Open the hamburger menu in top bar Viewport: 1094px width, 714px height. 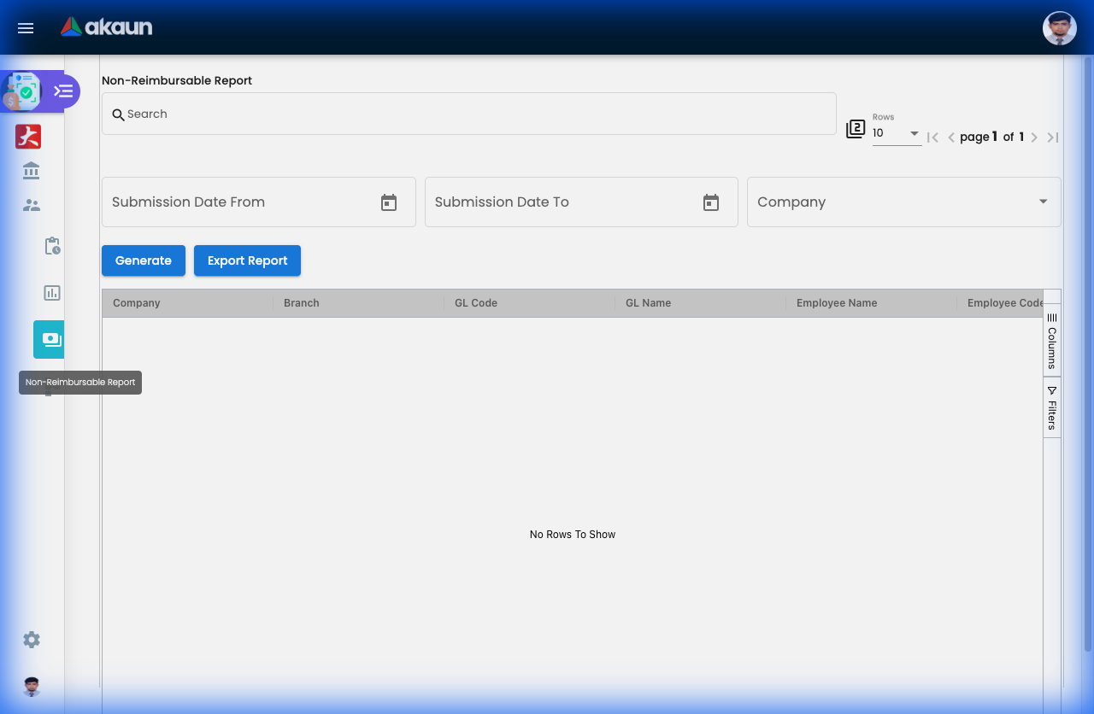click(26, 28)
